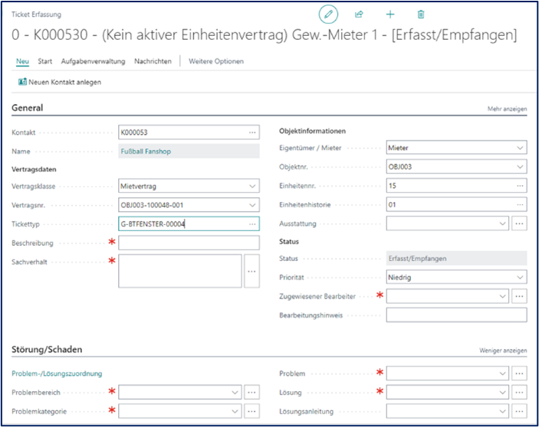Click into the Beschreibung input field
Image resolution: width=539 pixels, height=427 pixels.
click(x=189, y=243)
